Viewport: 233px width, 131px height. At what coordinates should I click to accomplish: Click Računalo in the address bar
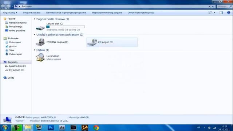click(x=27, y=7)
